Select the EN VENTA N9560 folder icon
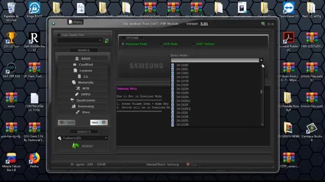Image resolution: width=325 pixels, height=182 pixels. 289,130
